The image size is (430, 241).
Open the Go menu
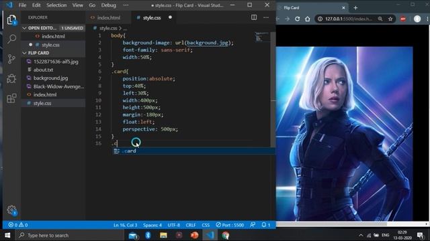click(x=92, y=5)
